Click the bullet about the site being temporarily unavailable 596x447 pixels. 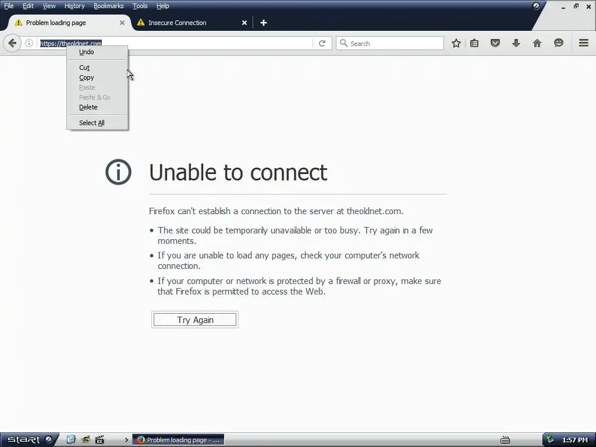coord(295,235)
